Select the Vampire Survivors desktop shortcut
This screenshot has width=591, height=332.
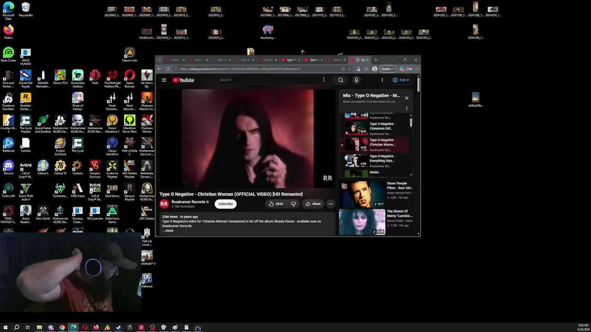point(95,169)
